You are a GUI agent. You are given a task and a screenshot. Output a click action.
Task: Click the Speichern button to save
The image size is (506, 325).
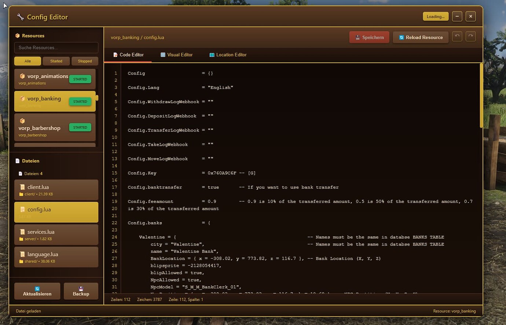(x=369, y=37)
